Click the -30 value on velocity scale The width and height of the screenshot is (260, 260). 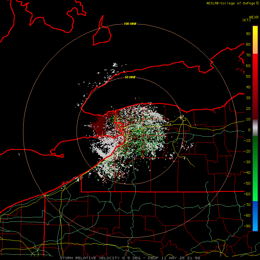coord(247,162)
